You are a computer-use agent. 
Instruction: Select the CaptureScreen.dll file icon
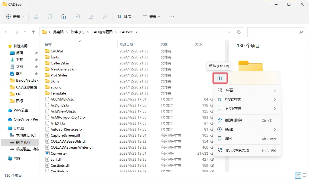tap(47, 135)
